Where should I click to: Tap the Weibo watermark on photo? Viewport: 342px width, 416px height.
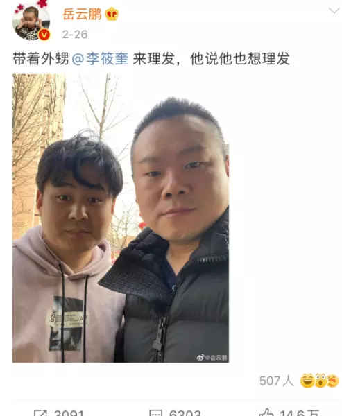point(212,357)
